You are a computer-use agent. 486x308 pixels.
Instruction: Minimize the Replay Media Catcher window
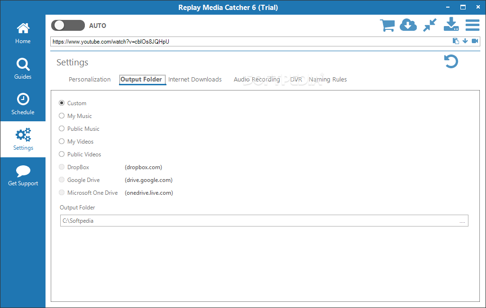pos(448,7)
